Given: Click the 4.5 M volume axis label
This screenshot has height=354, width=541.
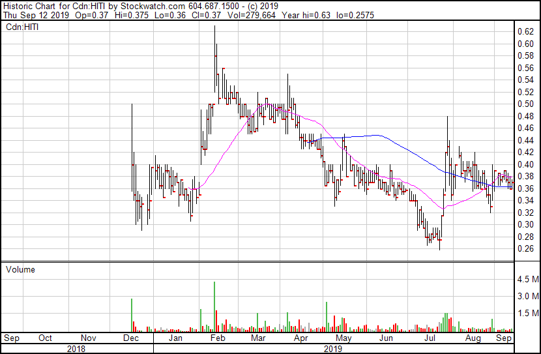Looking at the screenshot, I should point(528,279).
